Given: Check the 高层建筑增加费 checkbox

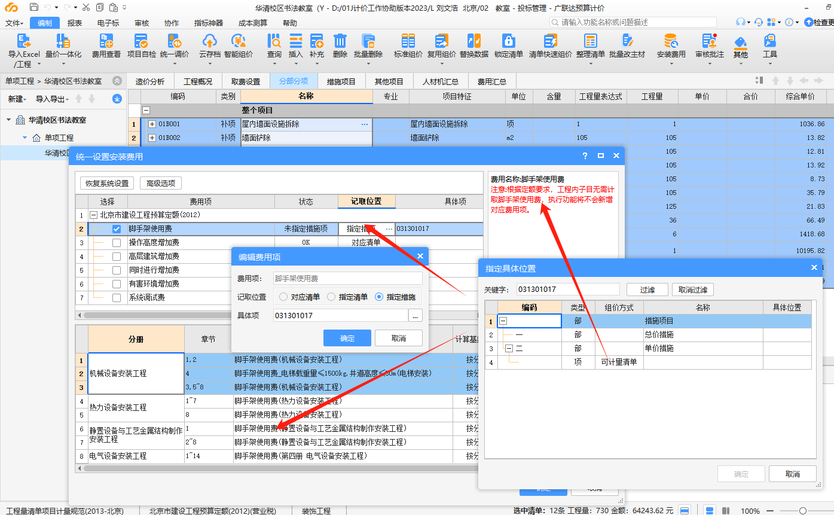Looking at the screenshot, I should (117, 256).
